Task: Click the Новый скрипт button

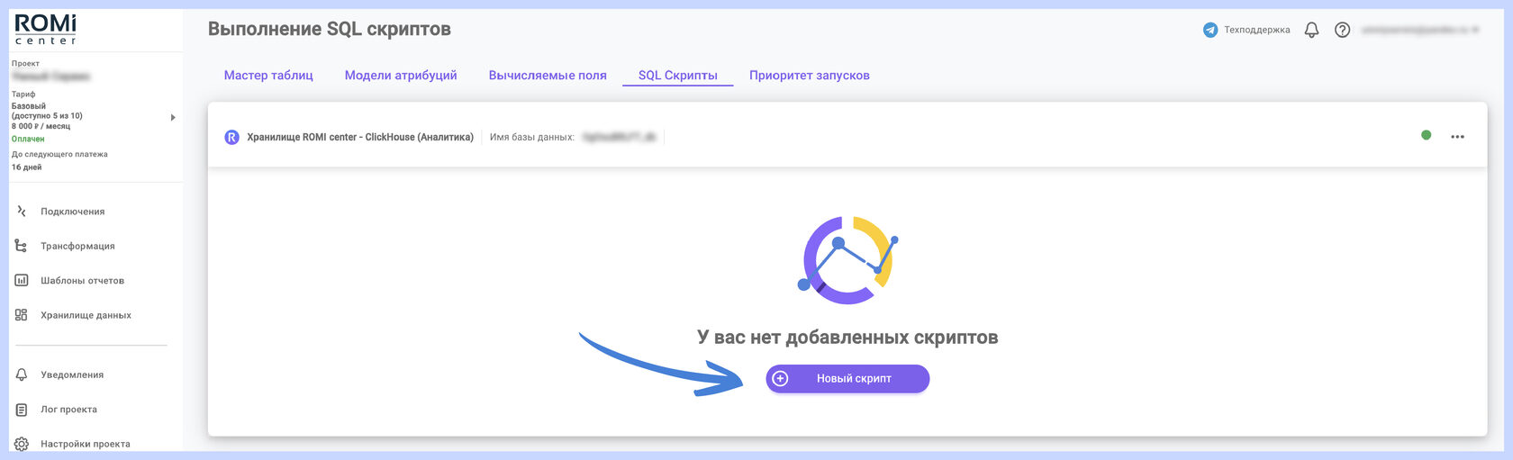Action: 847,379
